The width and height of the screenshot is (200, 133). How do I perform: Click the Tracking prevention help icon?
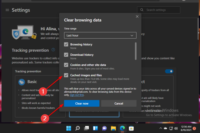(x=53, y=50)
